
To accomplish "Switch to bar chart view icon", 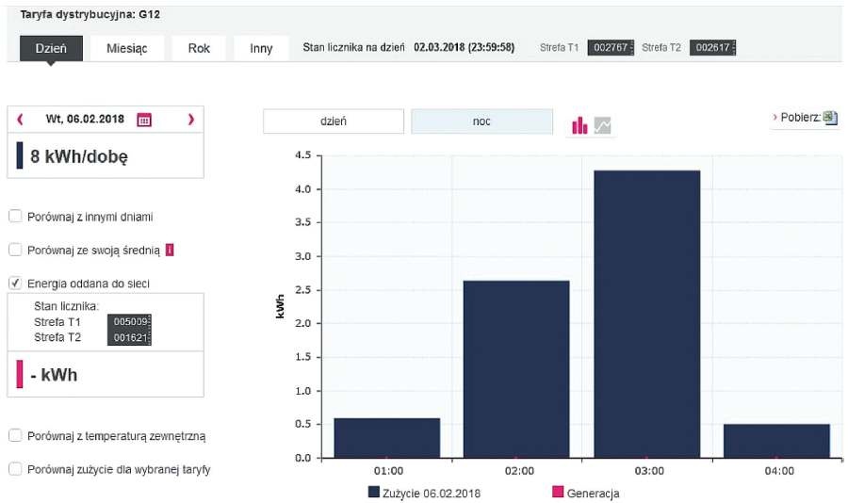I will point(579,125).
